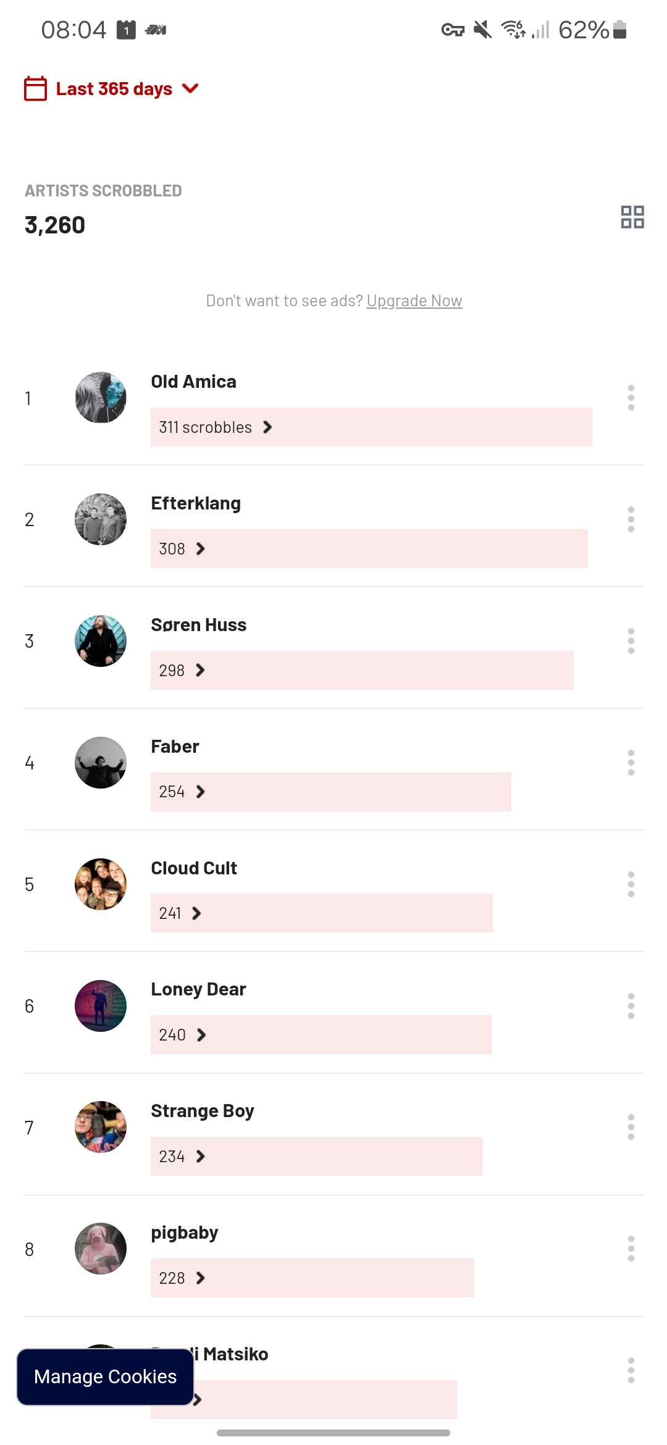The width and height of the screenshot is (667, 1445).
Task: Open three-dot menu for Søren Huss
Action: click(631, 641)
